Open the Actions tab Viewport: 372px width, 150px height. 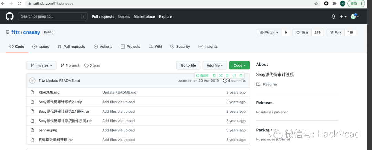coord(103,47)
